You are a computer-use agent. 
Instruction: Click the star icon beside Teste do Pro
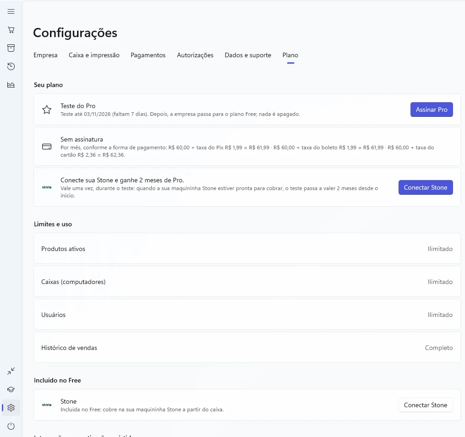coord(47,109)
